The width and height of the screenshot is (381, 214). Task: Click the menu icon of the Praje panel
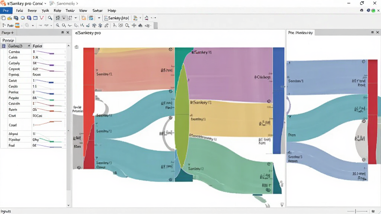pyautogui.click(x=63, y=32)
